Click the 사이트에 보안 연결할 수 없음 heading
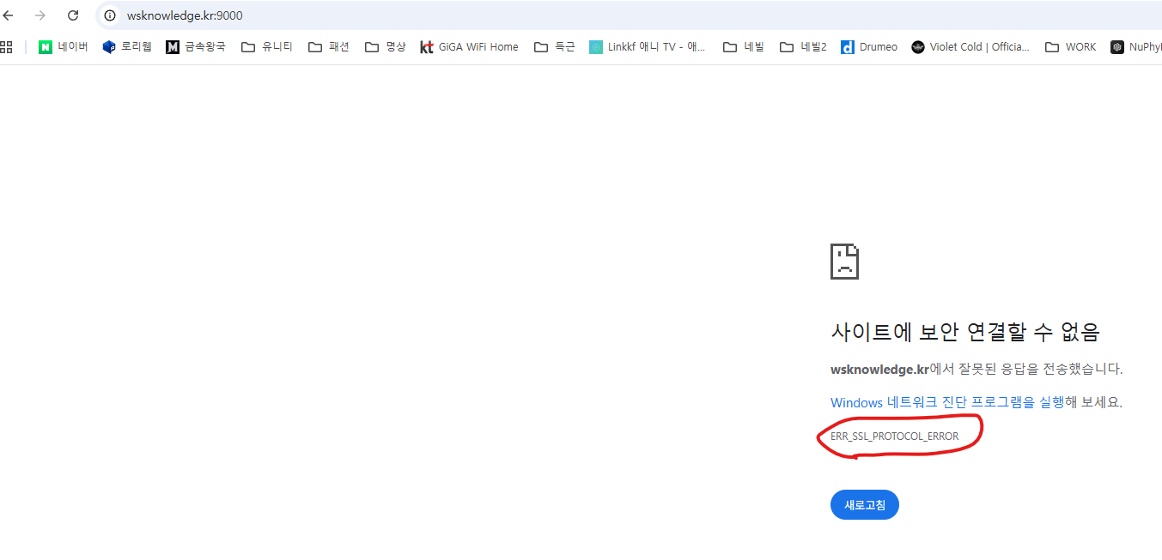Viewport: 1162px width, 560px height. tap(965, 331)
